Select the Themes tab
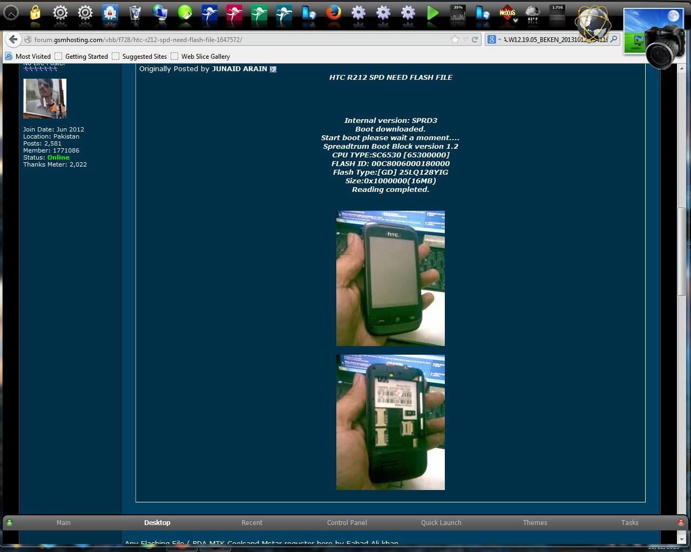 (x=534, y=522)
